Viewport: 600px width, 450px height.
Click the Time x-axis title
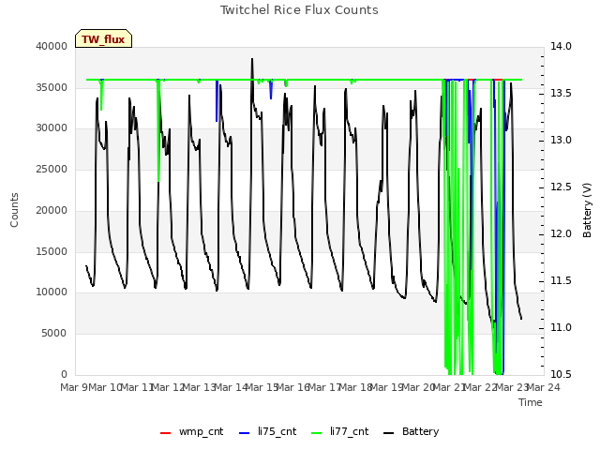(x=531, y=402)
